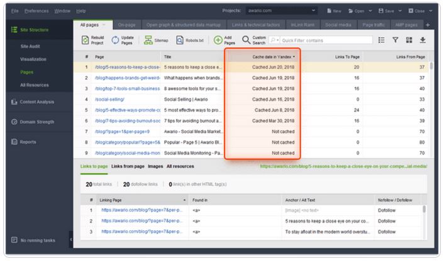Select title 'Social Selling | Awario'
Image resolution: width=444 pixels, height=261 pixels.
pyautogui.click(x=186, y=99)
